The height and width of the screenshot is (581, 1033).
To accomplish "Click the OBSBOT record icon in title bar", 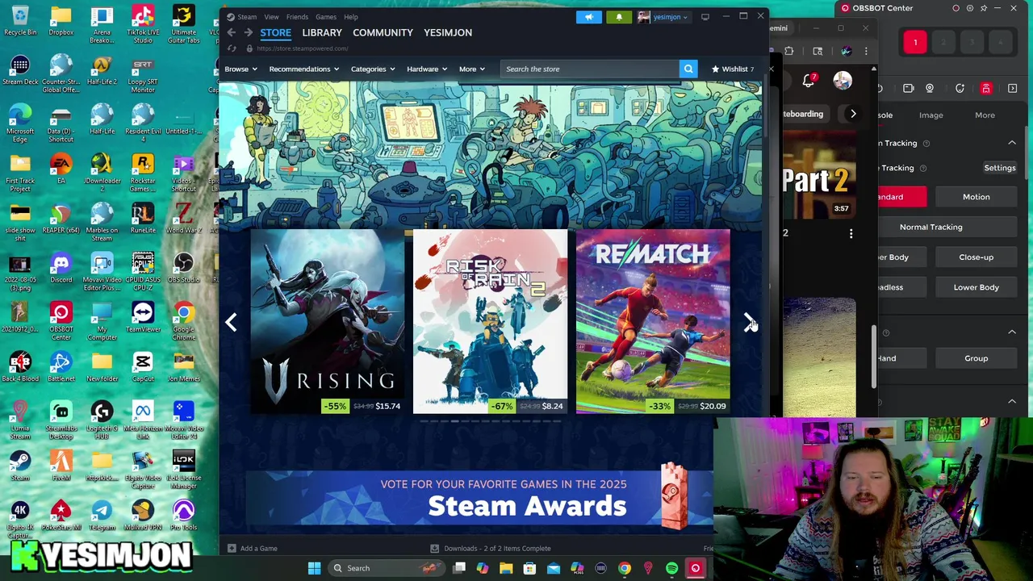I will pyautogui.click(x=956, y=8).
